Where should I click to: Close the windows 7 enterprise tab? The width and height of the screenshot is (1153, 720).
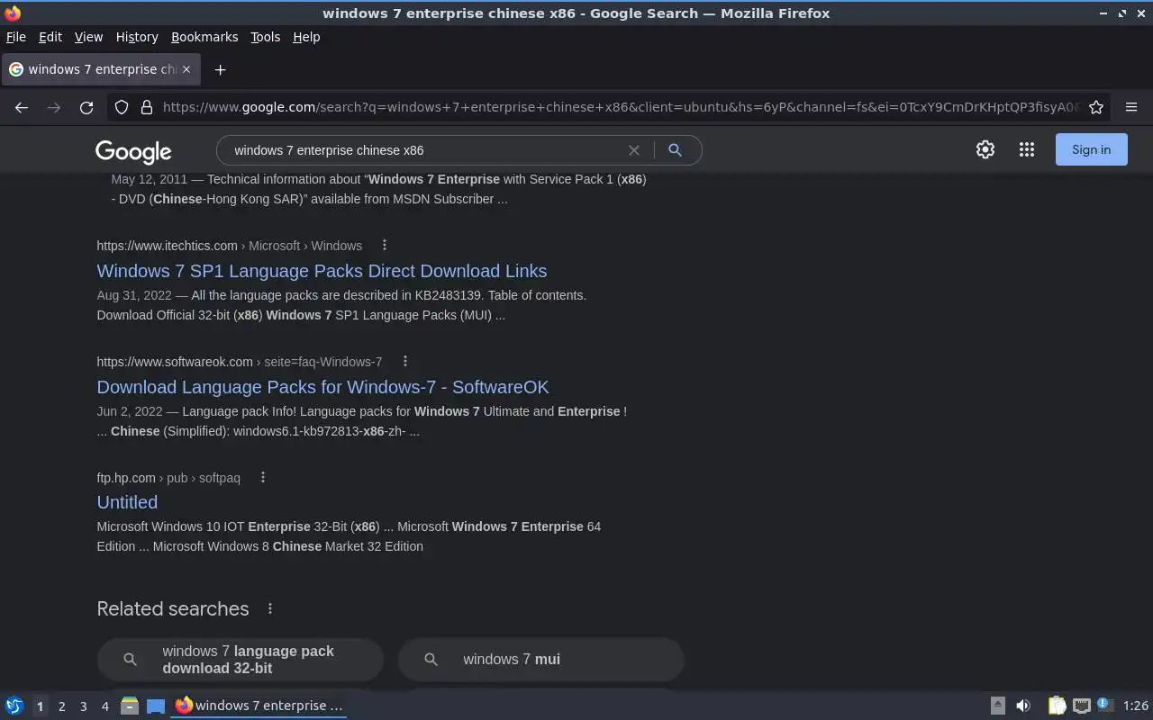click(x=186, y=69)
